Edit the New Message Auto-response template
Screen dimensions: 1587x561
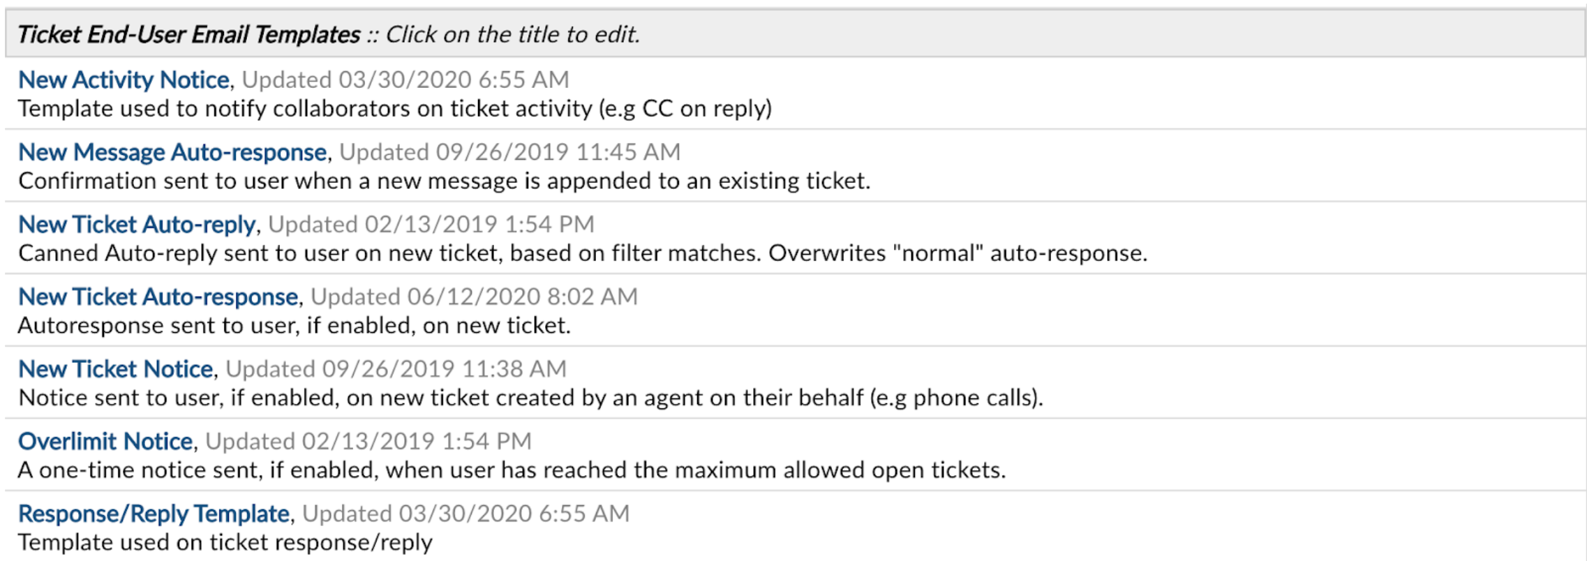coord(171,151)
